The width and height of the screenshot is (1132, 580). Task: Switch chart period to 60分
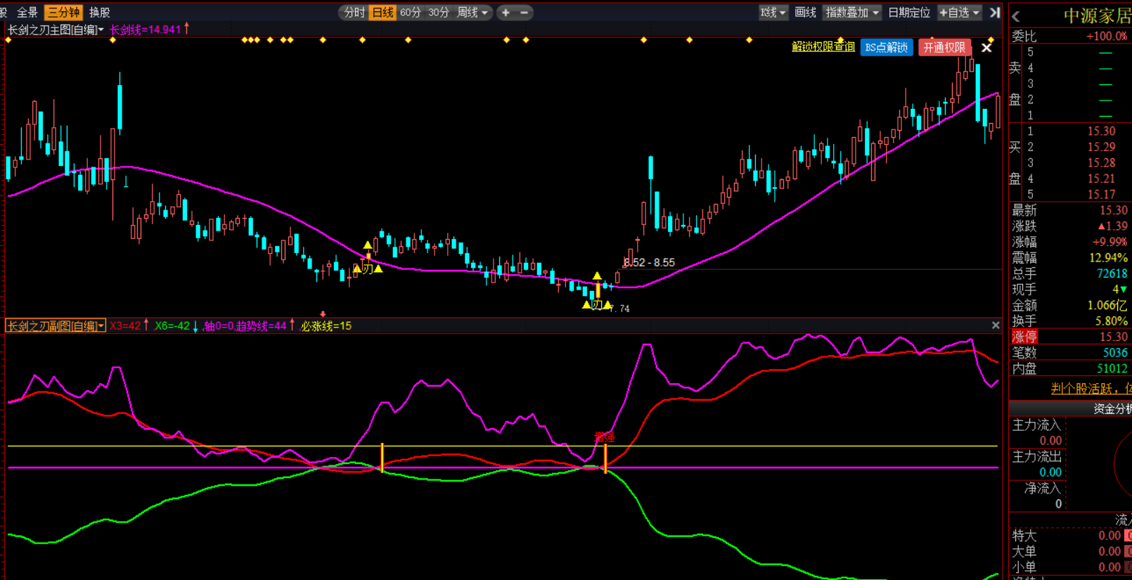(x=410, y=13)
